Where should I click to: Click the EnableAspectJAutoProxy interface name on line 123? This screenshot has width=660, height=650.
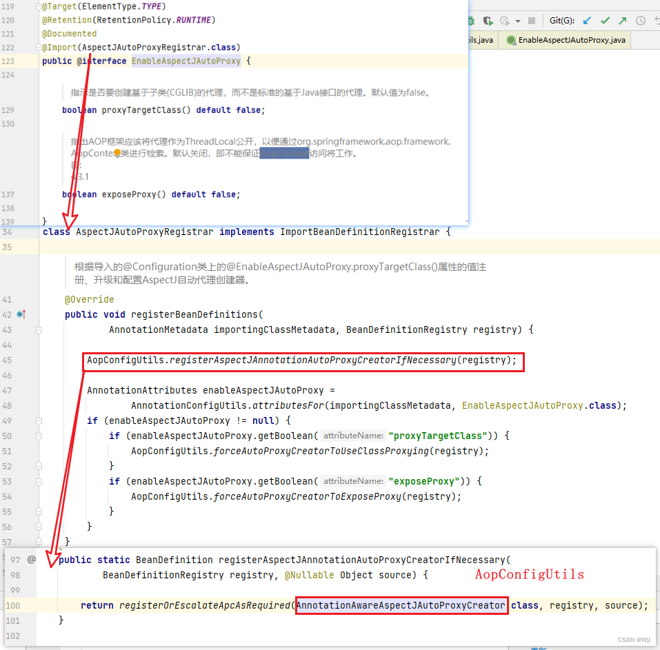[186, 61]
